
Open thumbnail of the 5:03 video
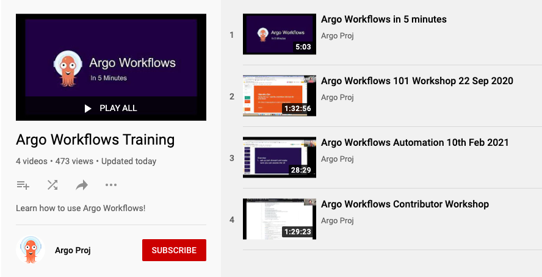pyautogui.click(x=280, y=34)
